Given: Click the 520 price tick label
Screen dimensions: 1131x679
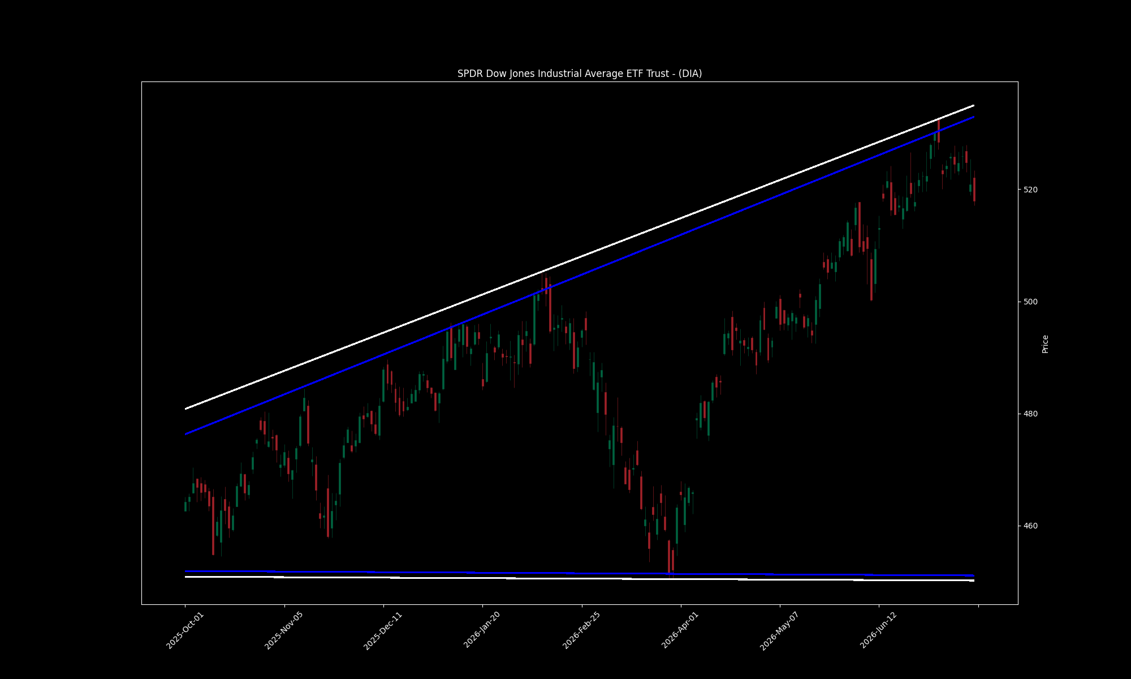Looking at the screenshot, I should (x=1031, y=190).
